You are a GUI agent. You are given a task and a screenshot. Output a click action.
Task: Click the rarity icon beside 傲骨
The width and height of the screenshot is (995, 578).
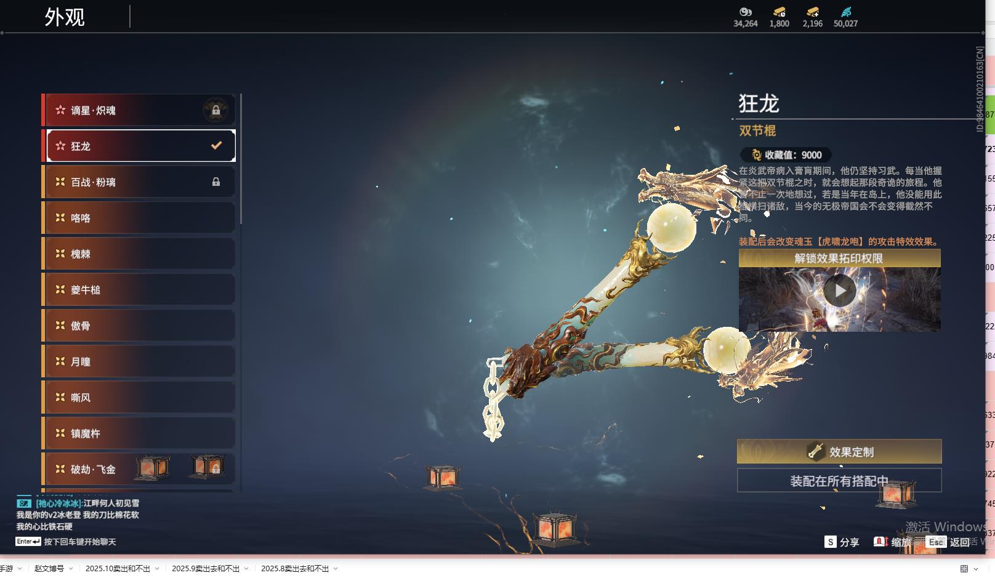(60, 325)
